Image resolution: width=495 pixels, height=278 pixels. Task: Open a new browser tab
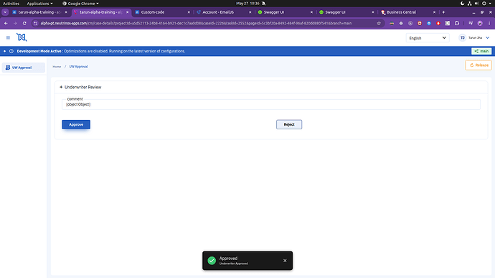coord(443,12)
